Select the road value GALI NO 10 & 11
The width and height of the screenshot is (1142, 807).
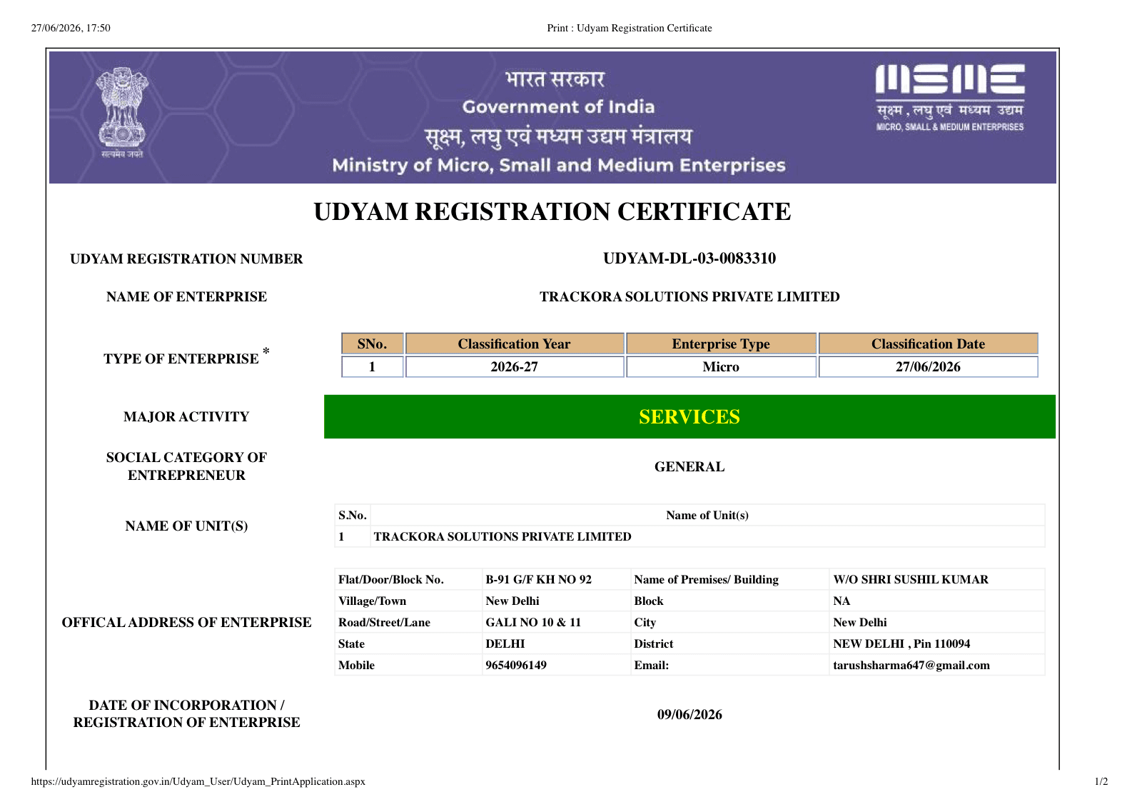tap(533, 622)
